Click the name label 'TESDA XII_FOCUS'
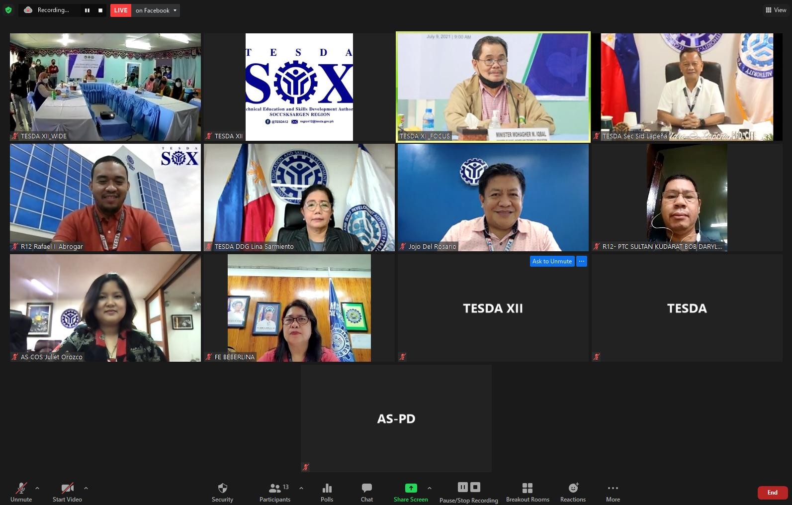Image resolution: width=792 pixels, height=505 pixels. [x=425, y=136]
